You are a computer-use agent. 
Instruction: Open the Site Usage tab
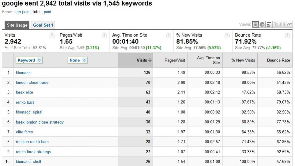[x=17, y=25]
